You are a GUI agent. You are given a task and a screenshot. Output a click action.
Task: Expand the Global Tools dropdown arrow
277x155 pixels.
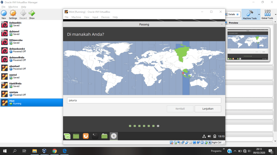pyautogui.click(x=275, y=14)
